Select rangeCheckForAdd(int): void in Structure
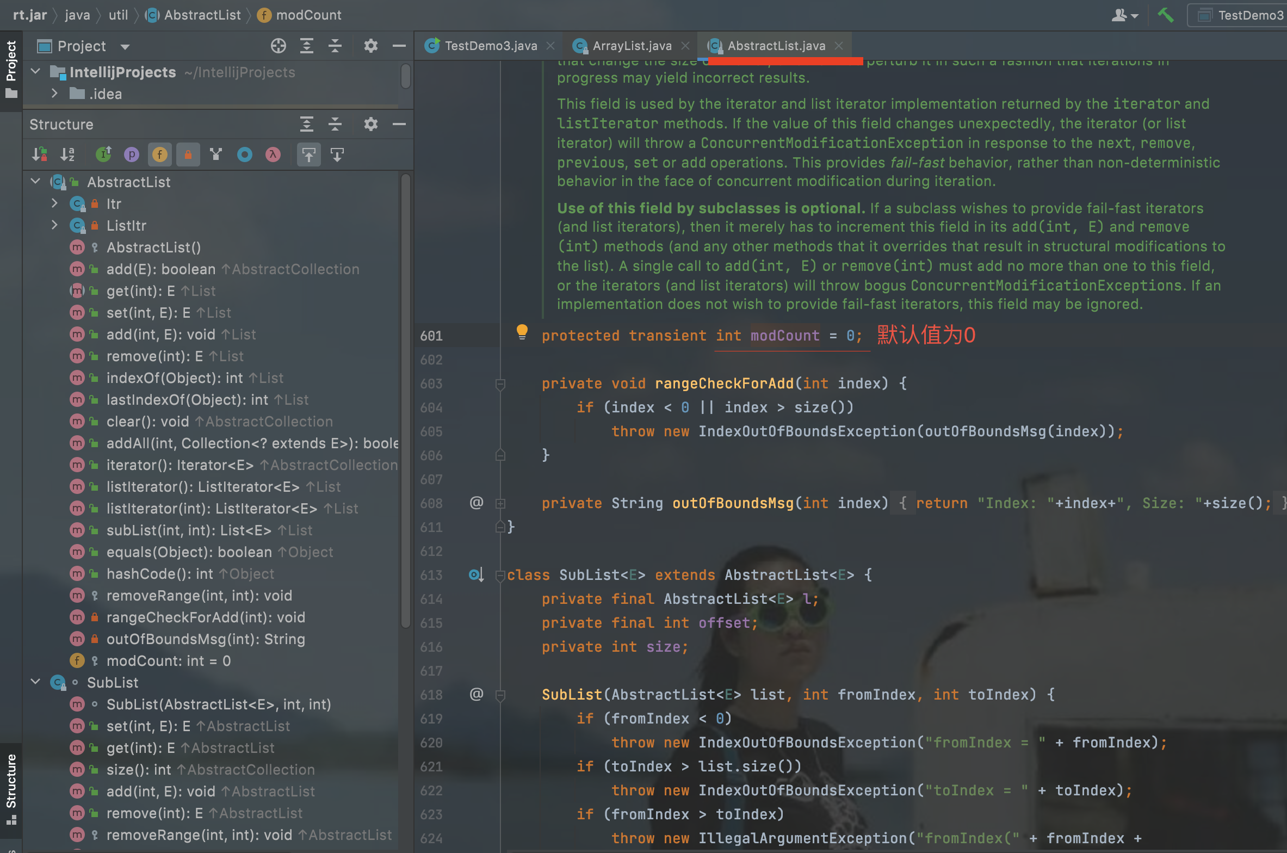Screen dimensions: 1287x853 point(206,617)
